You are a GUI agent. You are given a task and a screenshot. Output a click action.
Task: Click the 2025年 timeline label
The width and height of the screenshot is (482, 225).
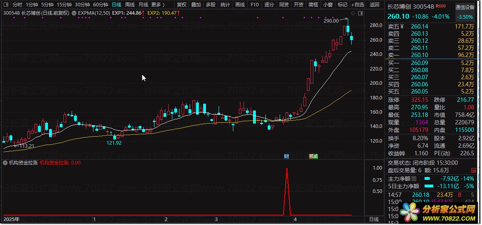pos(11,219)
